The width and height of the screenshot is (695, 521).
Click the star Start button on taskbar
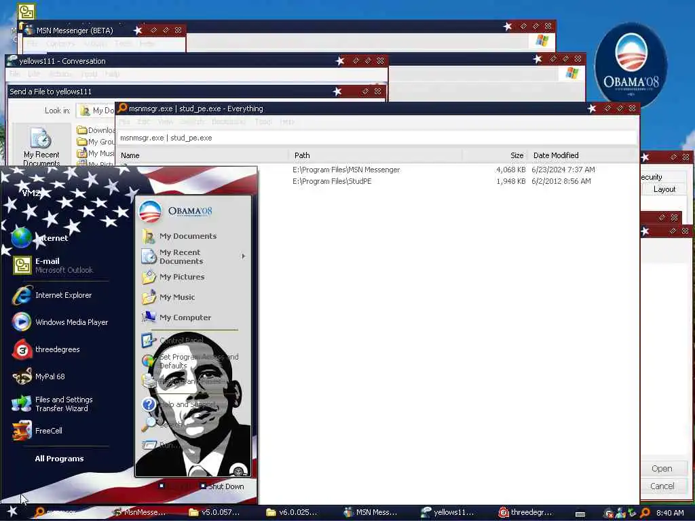point(12,512)
